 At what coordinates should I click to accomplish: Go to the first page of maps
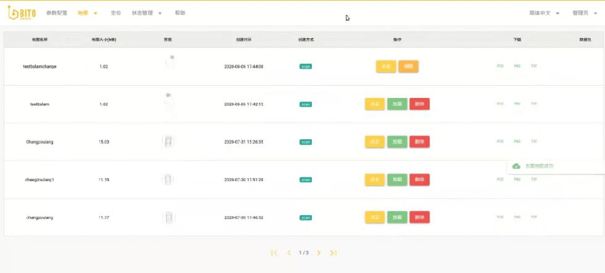pos(274,253)
